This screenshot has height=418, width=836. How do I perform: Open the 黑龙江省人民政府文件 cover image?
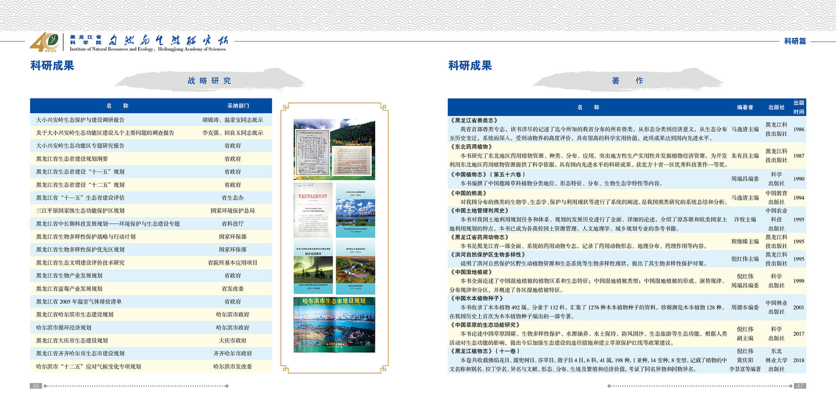pos(313,210)
